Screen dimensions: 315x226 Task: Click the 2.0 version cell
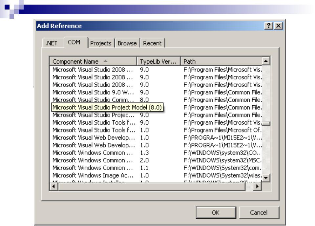coord(144,160)
